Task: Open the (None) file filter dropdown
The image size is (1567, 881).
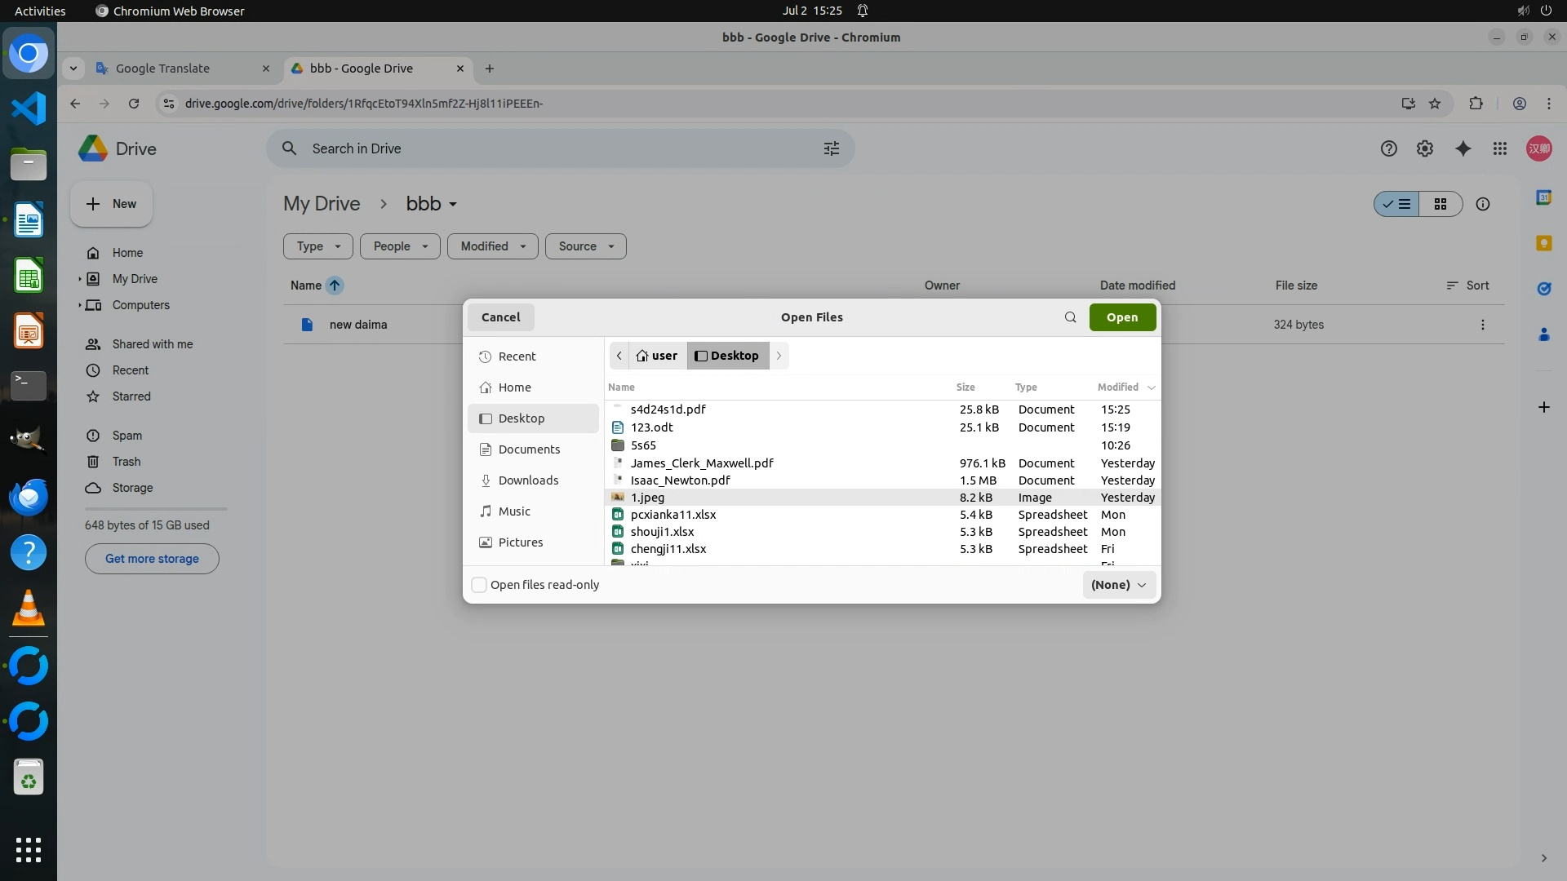Action: point(1118,585)
